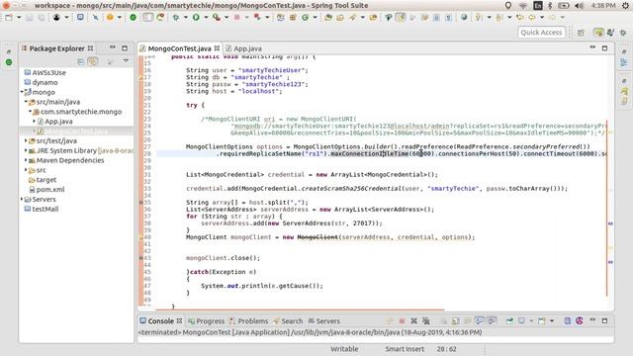The height and width of the screenshot is (356, 633).
Task: Click the globe web browser toolbar icon
Action: (x=464, y=18)
